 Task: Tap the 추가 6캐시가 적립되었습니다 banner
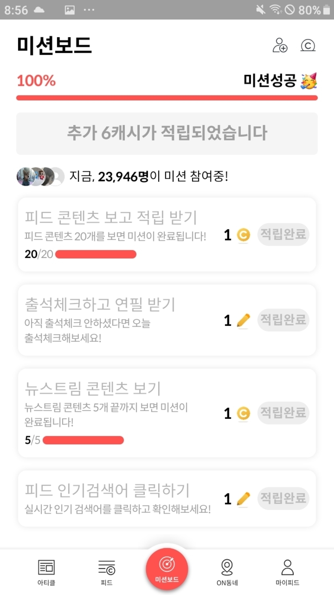[x=167, y=133]
